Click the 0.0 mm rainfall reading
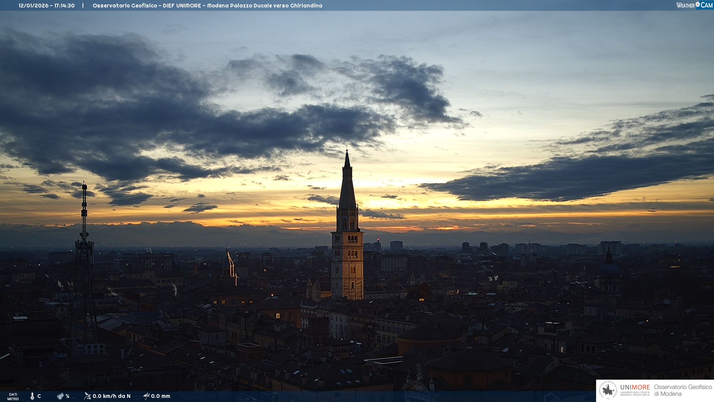 point(161,396)
